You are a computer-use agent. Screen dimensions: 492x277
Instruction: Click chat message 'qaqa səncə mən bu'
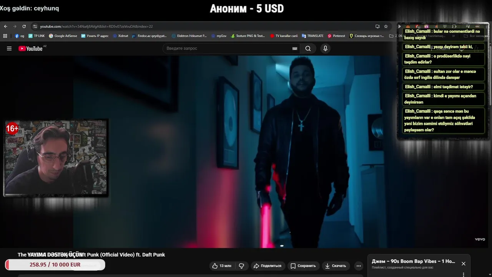click(x=444, y=120)
